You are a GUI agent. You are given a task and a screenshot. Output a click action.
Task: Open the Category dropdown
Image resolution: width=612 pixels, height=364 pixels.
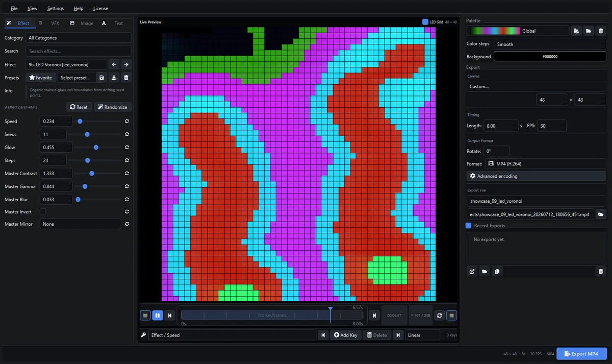click(79, 38)
